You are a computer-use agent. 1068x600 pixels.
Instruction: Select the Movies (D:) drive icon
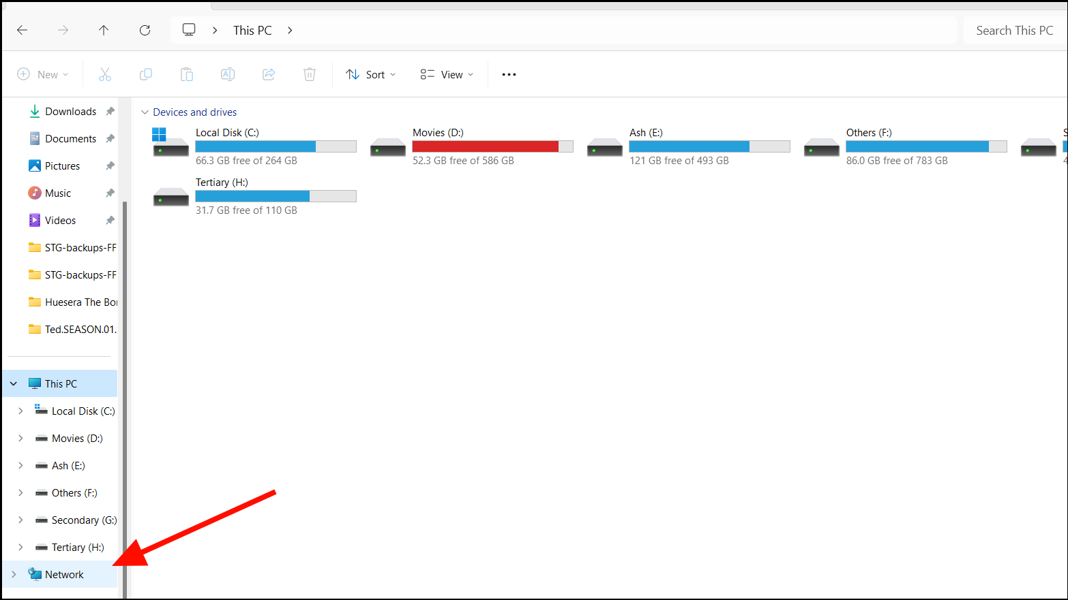tap(387, 146)
